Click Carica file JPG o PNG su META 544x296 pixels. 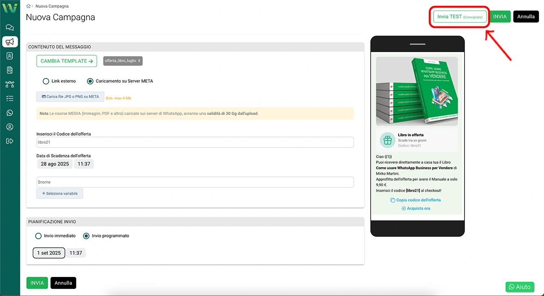(70, 97)
